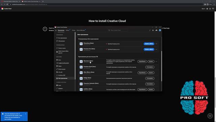The width and height of the screenshot is (216, 122).
Task: Click Опробовать for Audition (Beta)
Action: click(142, 89)
